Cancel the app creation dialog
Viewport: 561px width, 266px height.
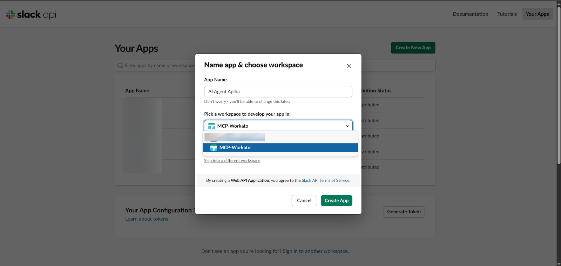tap(304, 201)
